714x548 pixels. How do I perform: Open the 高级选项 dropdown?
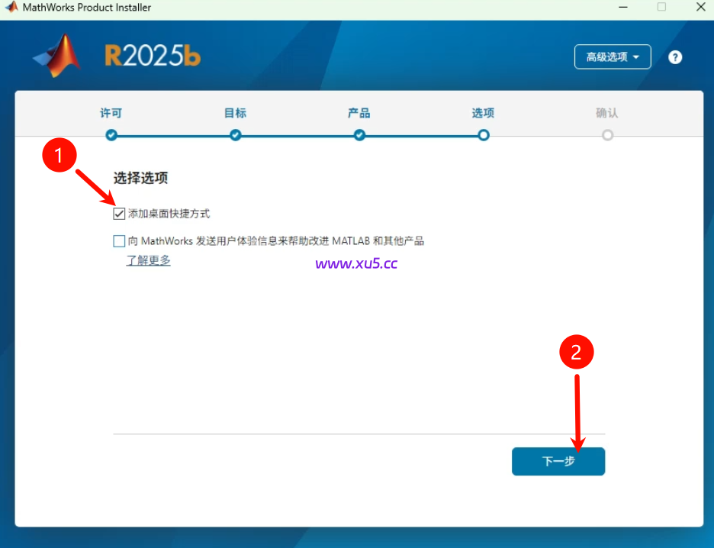coord(613,56)
